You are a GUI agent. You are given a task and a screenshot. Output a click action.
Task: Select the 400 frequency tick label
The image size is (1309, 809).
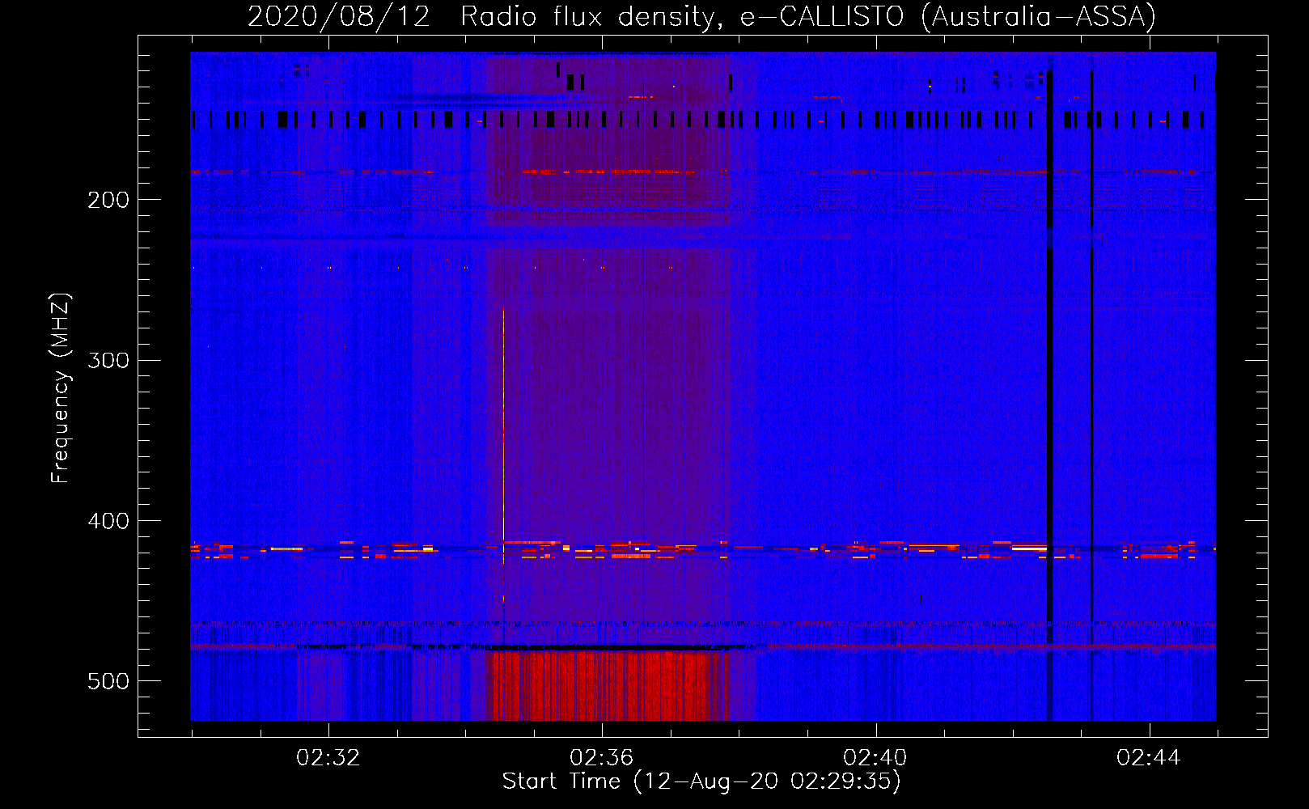click(x=108, y=521)
